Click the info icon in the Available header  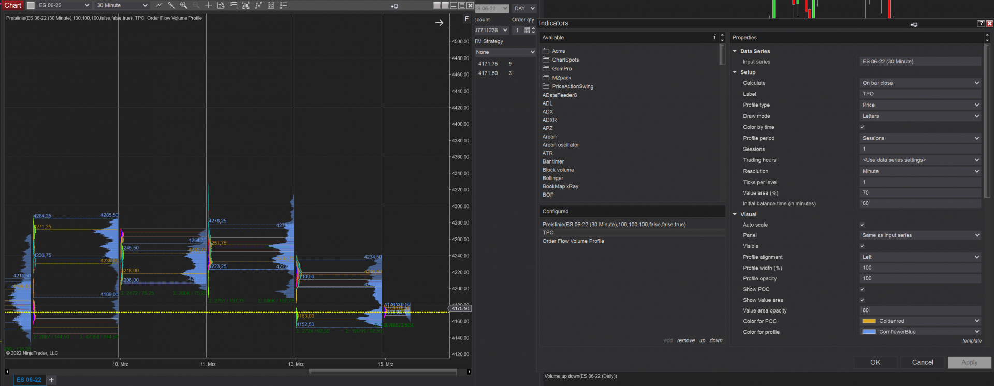click(714, 37)
